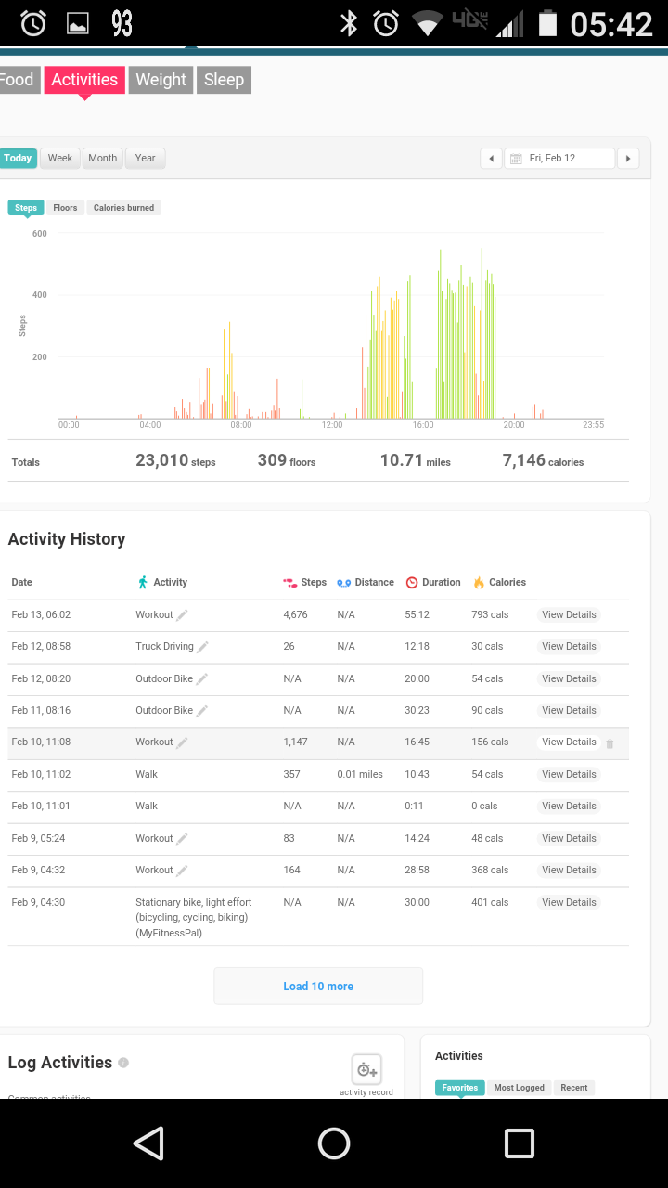View Details for Feb 10 Workout 1,147 steps

point(569,742)
